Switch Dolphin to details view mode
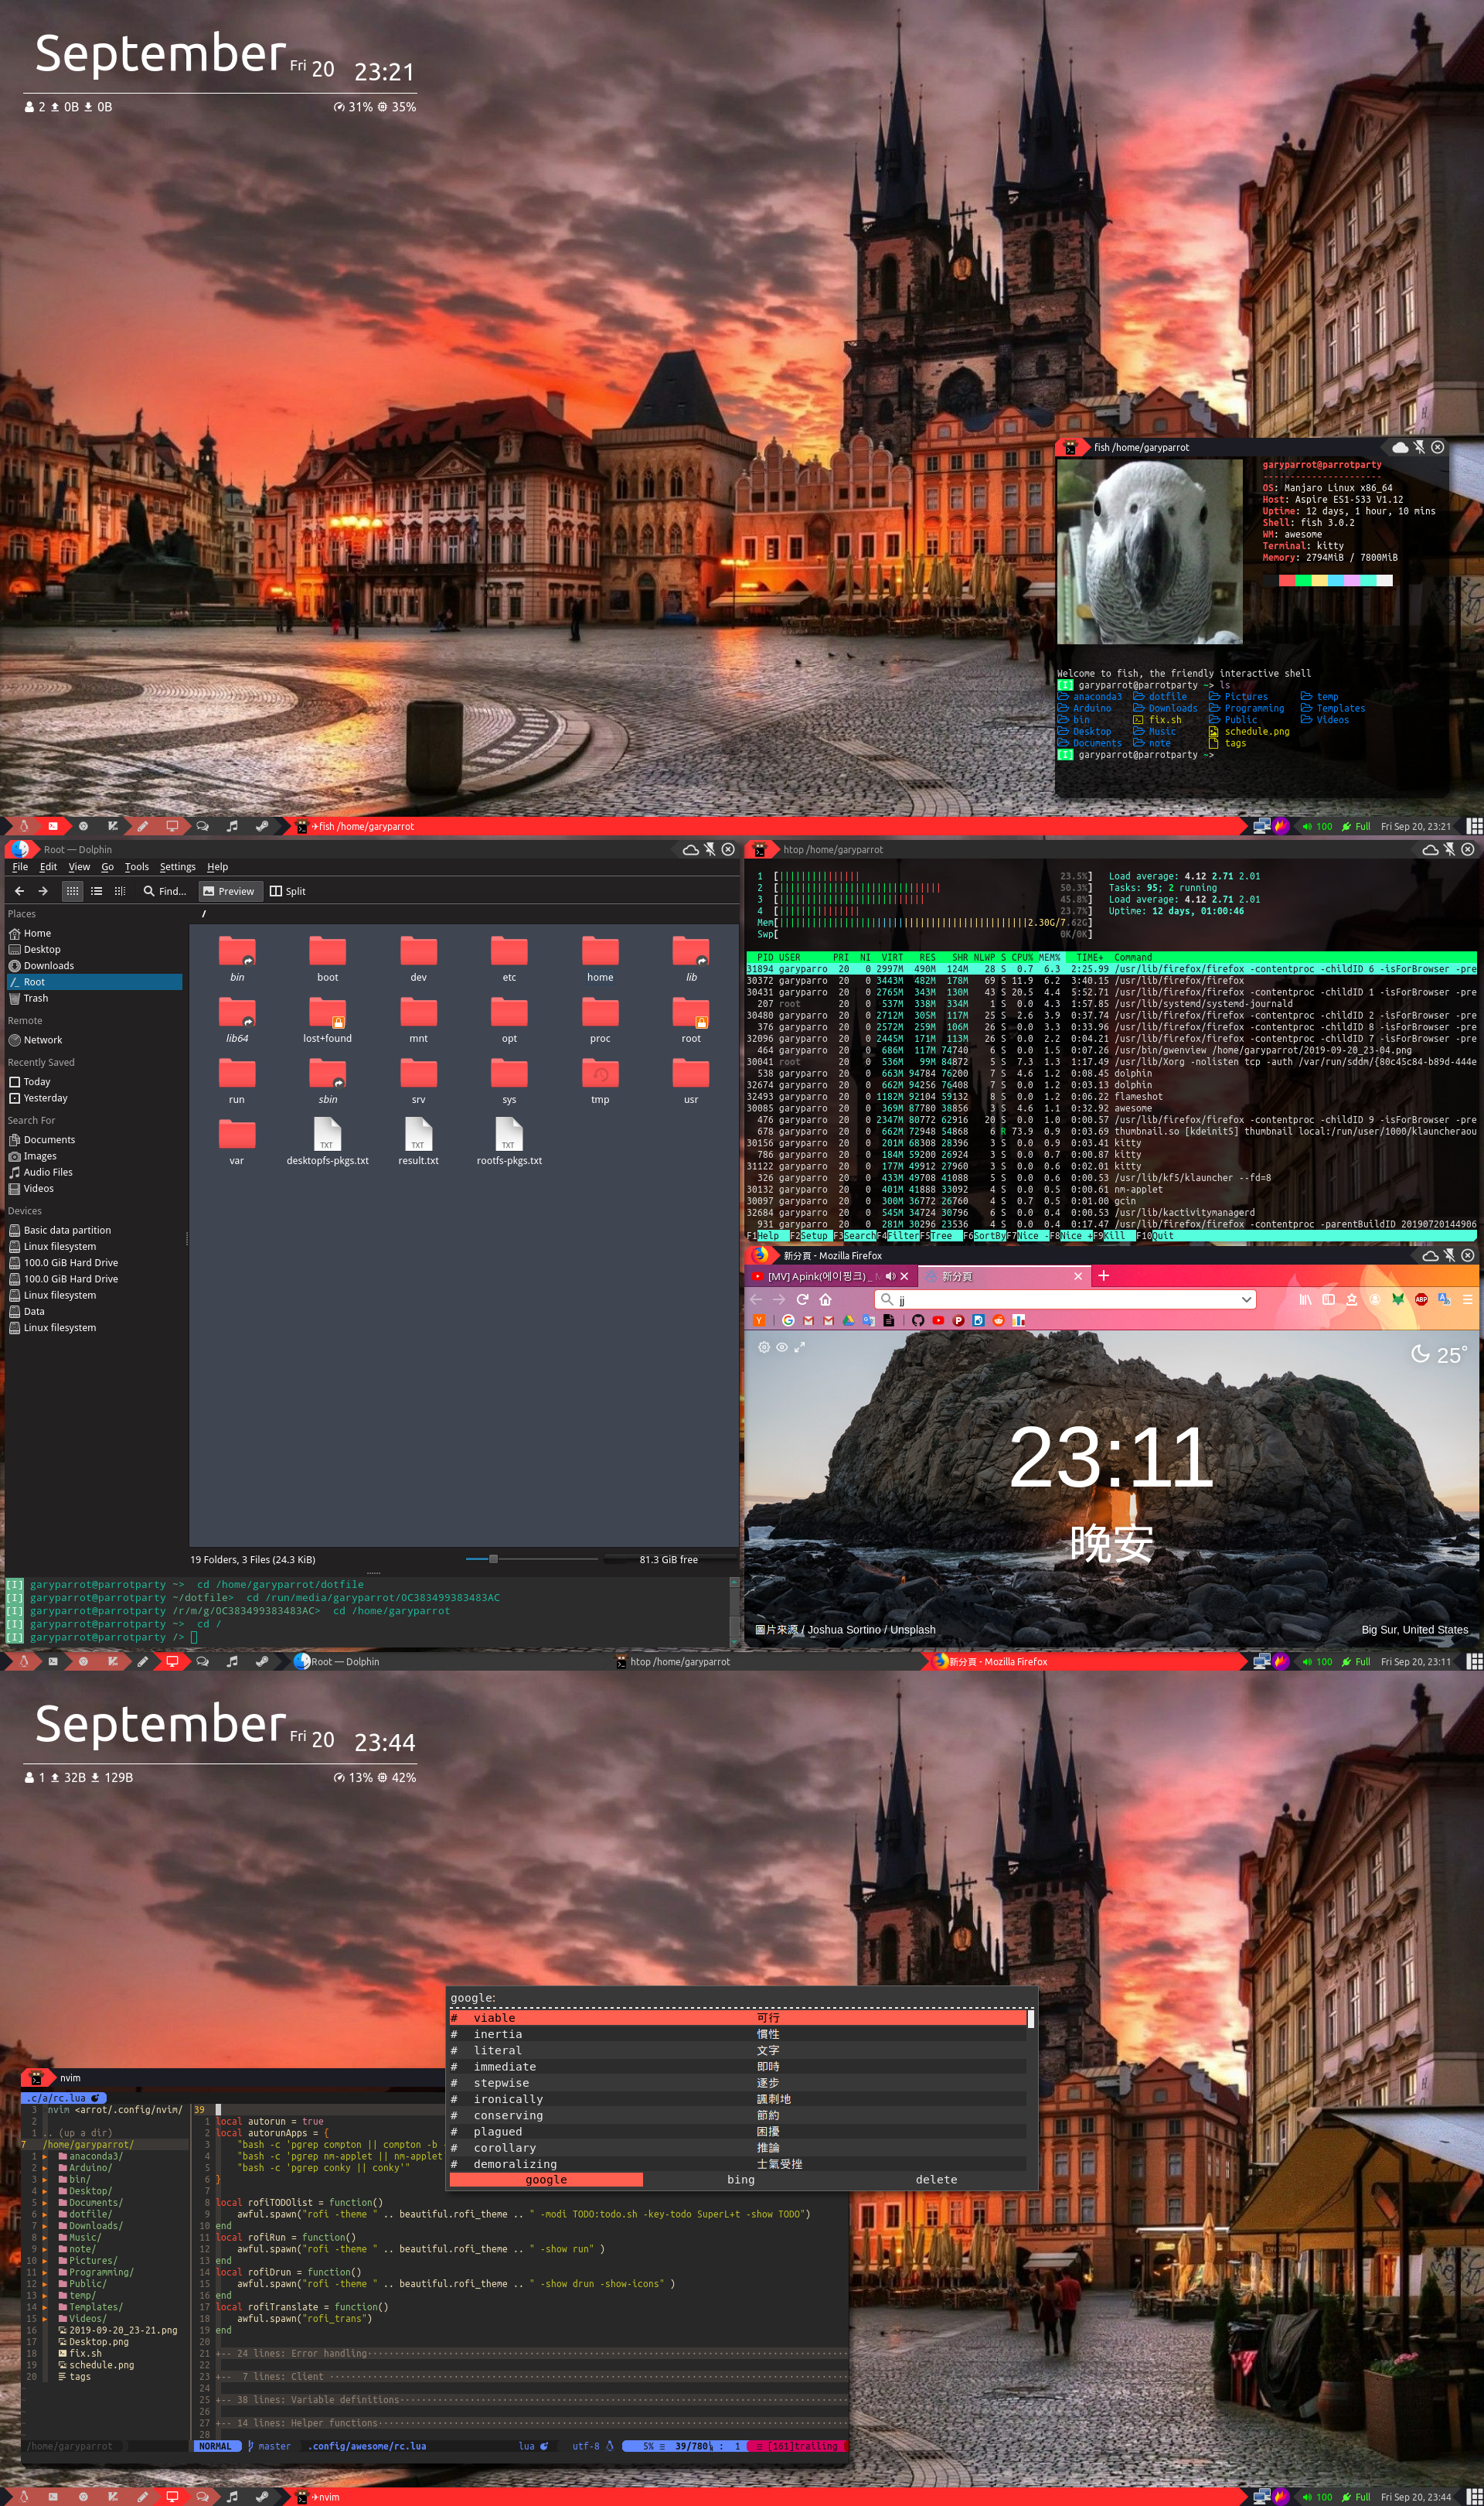This screenshot has height=2506, width=1484. pos(120,890)
